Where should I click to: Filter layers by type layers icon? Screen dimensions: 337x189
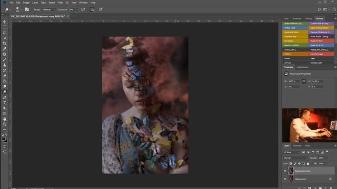point(313,152)
